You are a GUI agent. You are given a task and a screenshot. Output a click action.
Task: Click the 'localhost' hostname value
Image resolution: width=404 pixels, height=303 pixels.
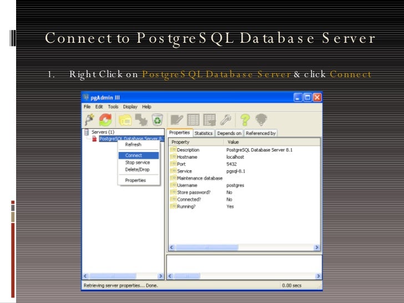pos(235,157)
